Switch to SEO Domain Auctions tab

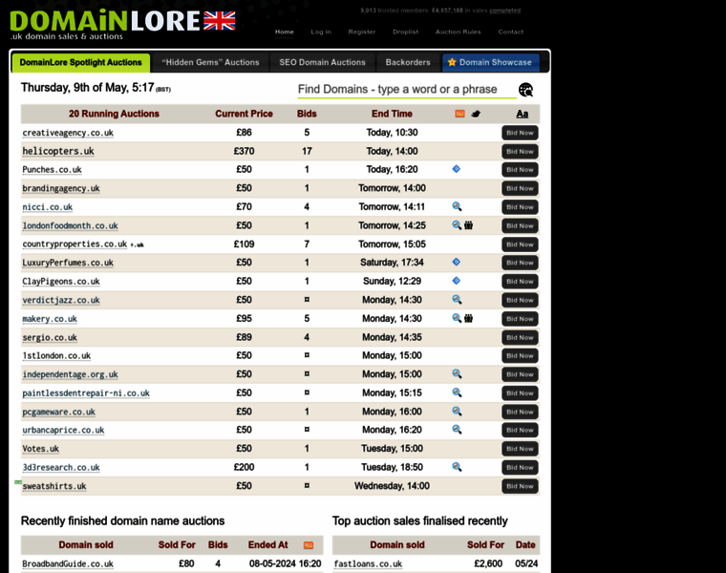(x=322, y=62)
